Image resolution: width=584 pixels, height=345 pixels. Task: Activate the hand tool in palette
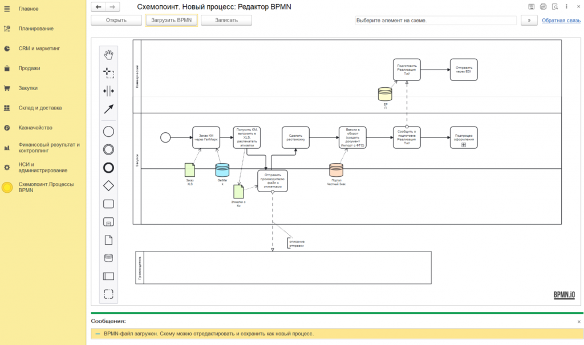click(x=108, y=54)
